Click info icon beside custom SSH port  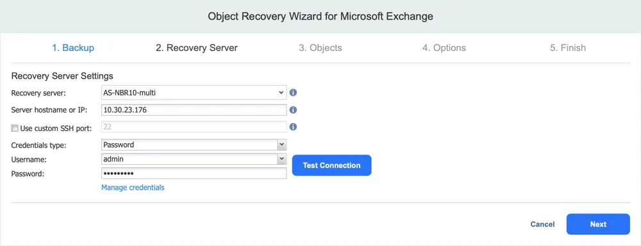click(293, 127)
